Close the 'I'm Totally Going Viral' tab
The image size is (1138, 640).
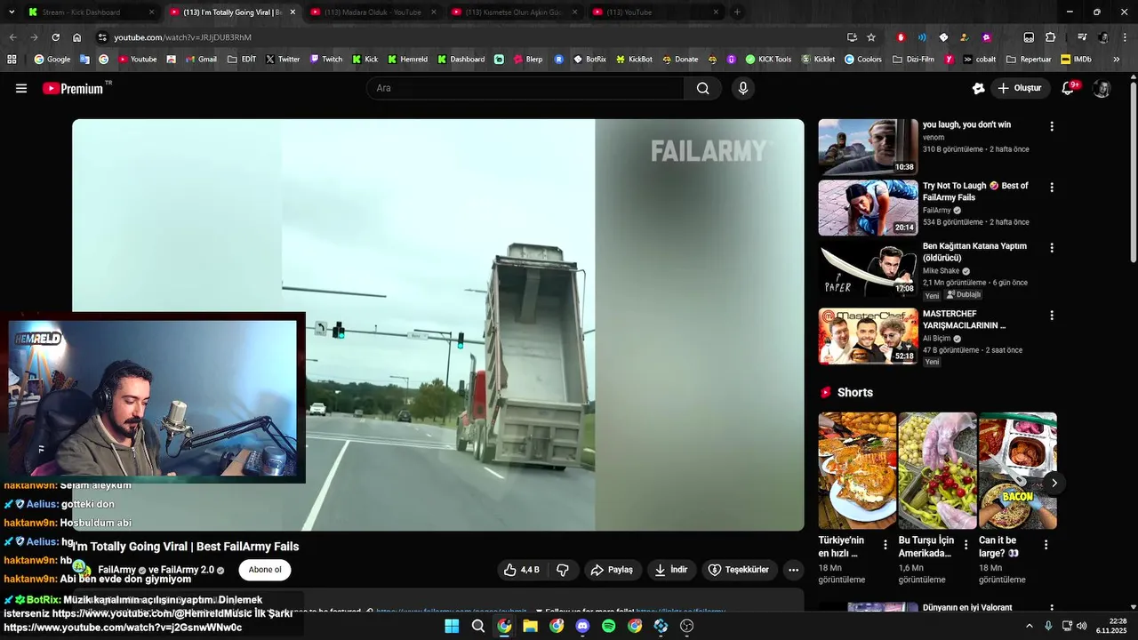click(293, 12)
